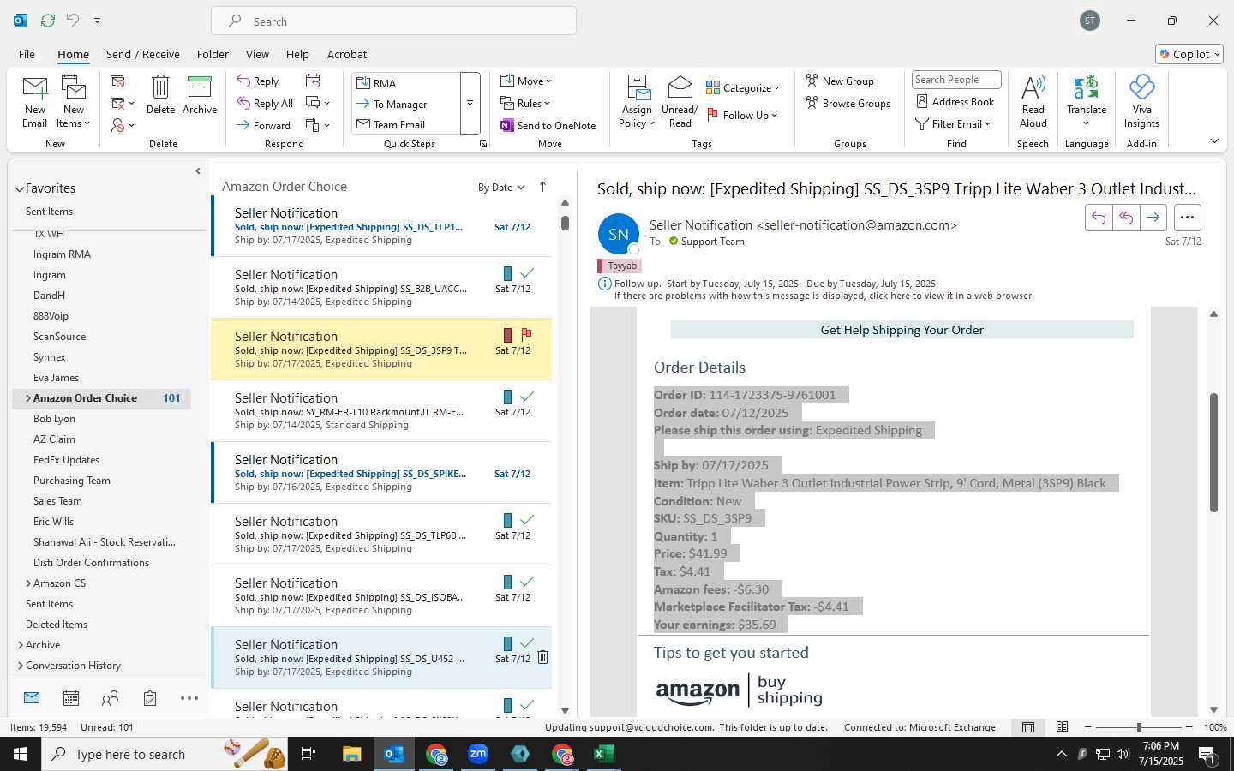The width and height of the screenshot is (1234, 771).
Task: Create a New Email
Action: tap(35, 101)
